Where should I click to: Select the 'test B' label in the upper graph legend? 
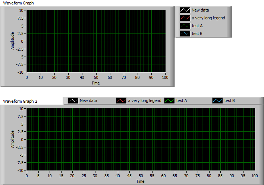(x=197, y=34)
